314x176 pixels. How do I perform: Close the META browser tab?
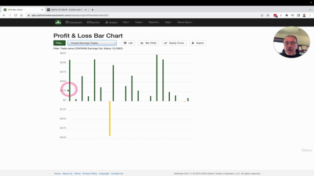coord(85,10)
